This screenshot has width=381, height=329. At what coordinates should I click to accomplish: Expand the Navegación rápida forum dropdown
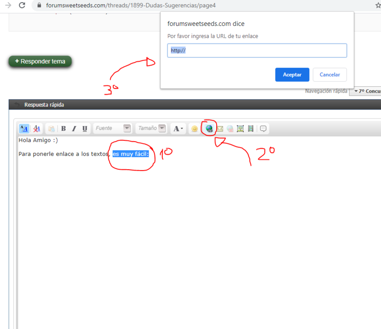[365, 91]
